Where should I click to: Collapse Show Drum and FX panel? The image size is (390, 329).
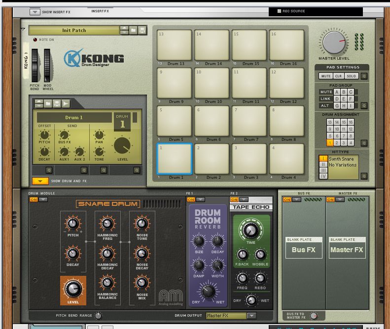40,181
